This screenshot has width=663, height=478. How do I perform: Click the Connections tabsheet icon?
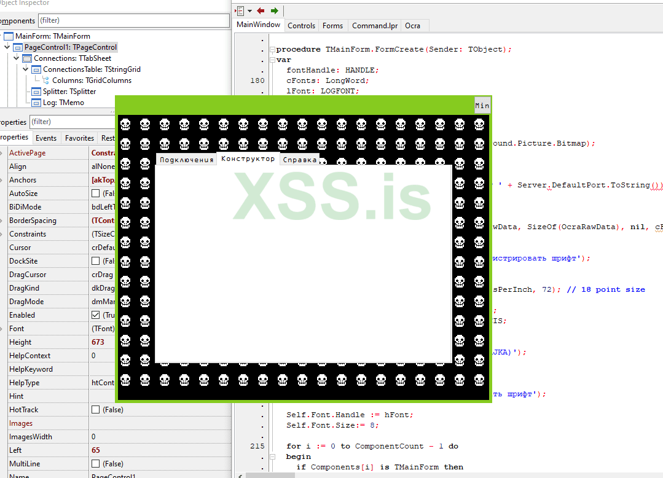click(27, 58)
